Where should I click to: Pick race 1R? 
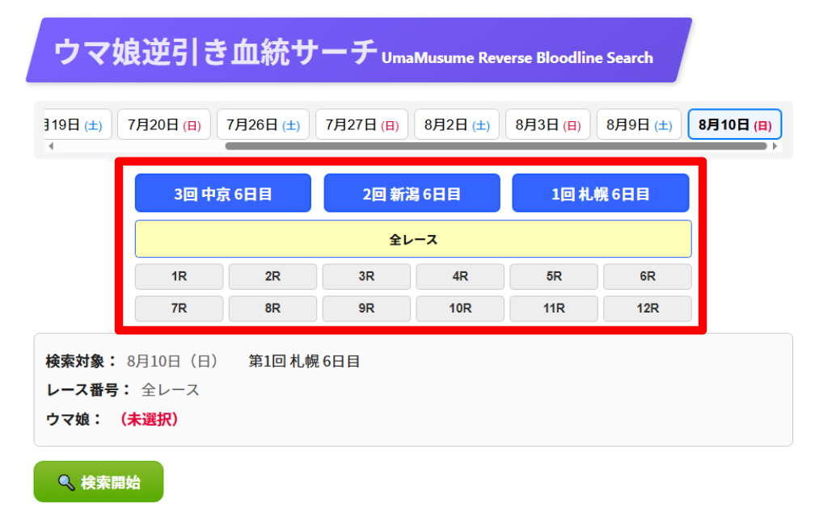[x=179, y=277]
